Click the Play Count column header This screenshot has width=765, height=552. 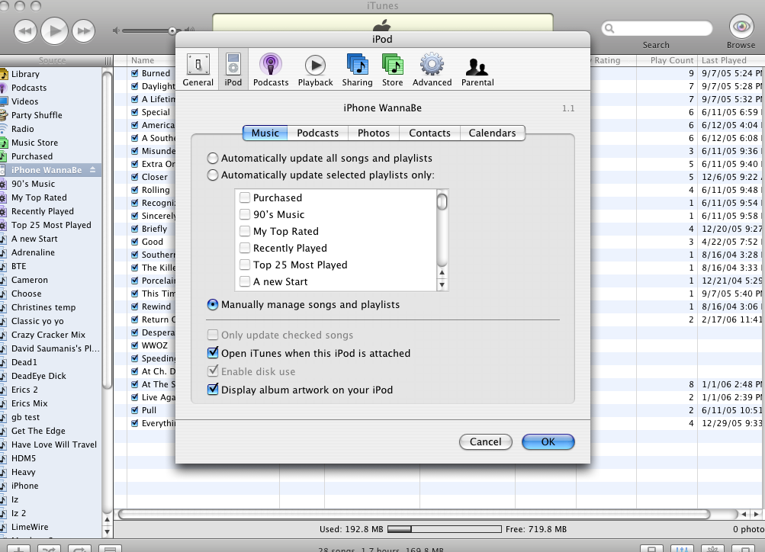(667, 60)
